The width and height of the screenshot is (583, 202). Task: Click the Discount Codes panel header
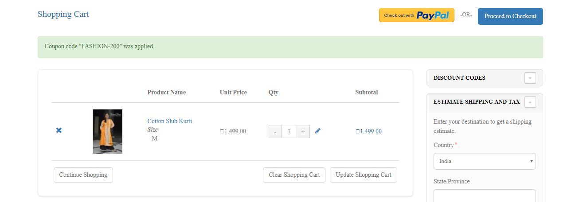click(x=459, y=78)
